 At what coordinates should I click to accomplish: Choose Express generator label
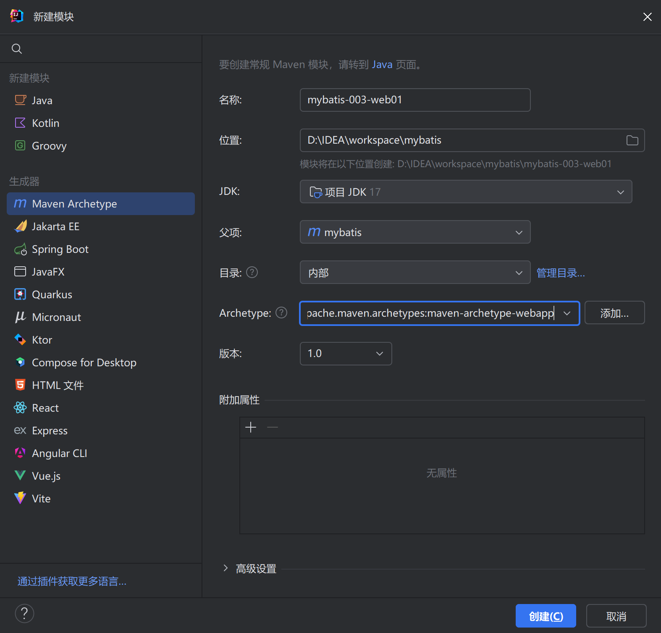[x=50, y=431]
